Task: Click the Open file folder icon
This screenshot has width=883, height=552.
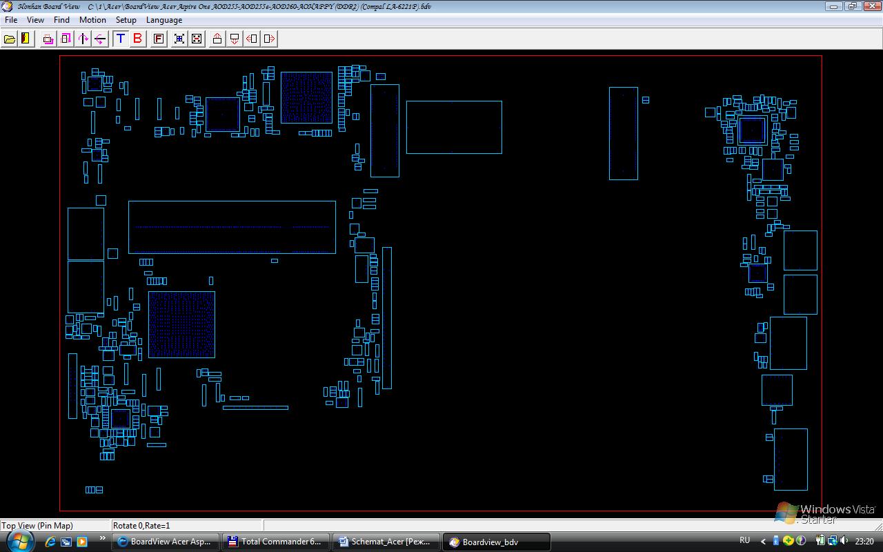Action: pyautogui.click(x=10, y=39)
